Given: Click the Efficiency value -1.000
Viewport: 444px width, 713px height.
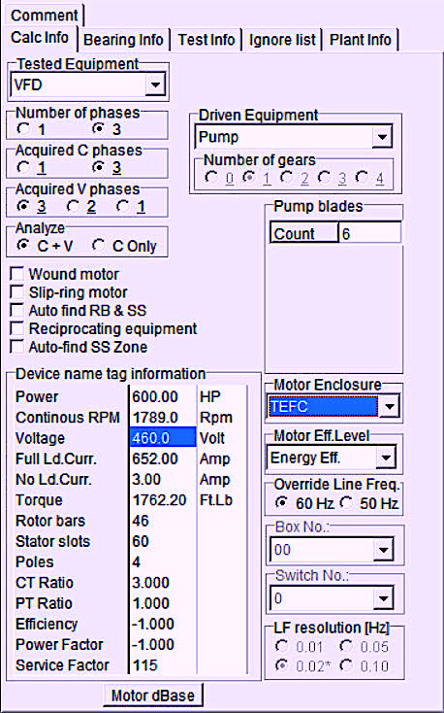Looking at the screenshot, I should click(163, 624).
